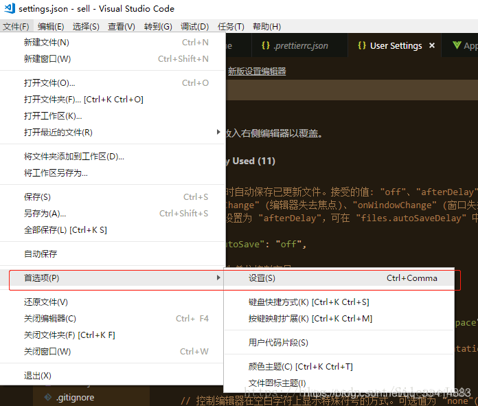Image resolution: width=478 pixels, height=406 pixels.
Task: Choose 退出(X) menu item
Action: 113,376
